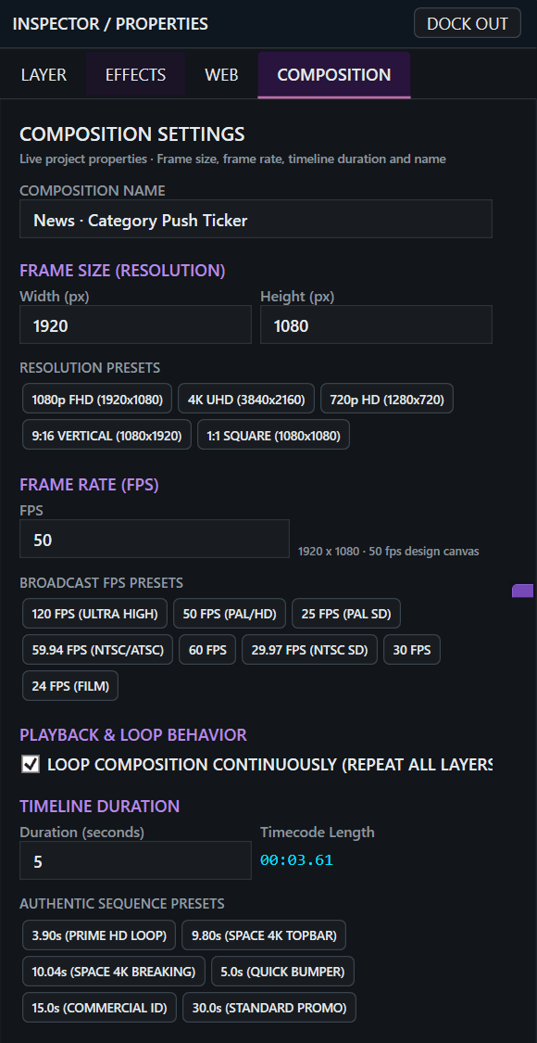The image size is (537, 1043).
Task: Set 50 FPS (PAL/HD) preset
Action: pyautogui.click(x=230, y=614)
